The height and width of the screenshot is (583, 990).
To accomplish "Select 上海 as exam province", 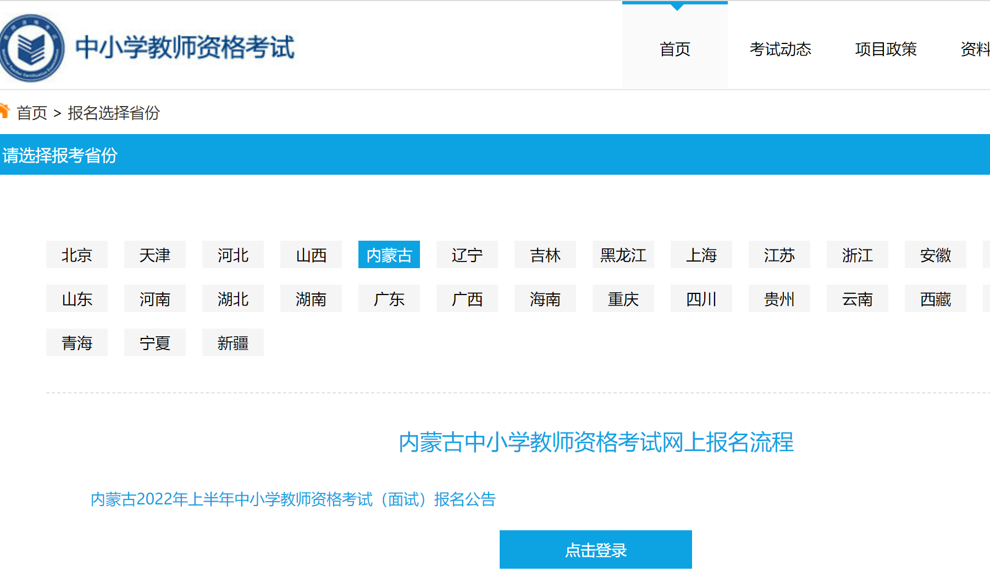I will pos(701,255).
